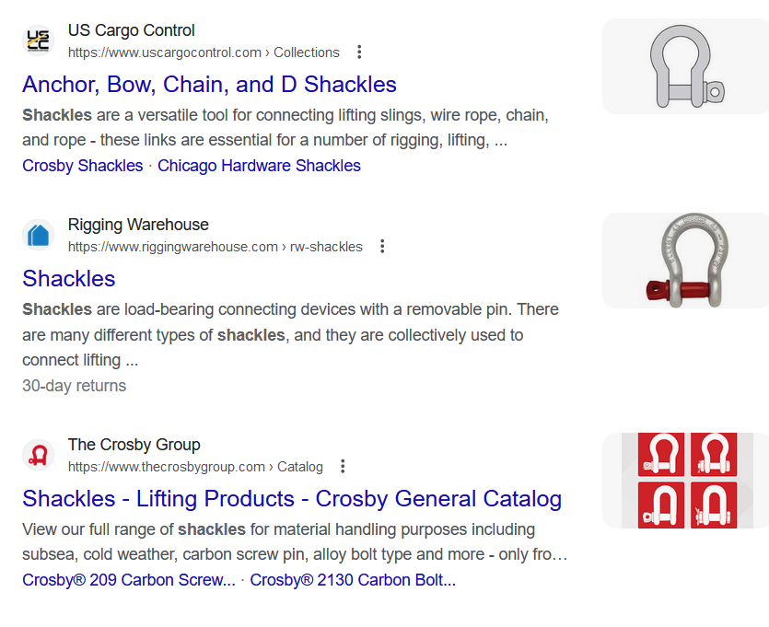
Task: Click the "US Cargo Control" site name
Action: click(x=132, y=30)
